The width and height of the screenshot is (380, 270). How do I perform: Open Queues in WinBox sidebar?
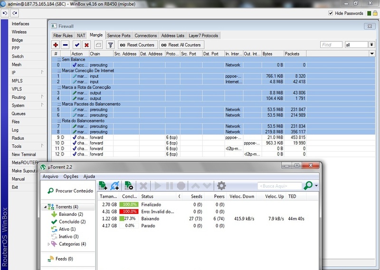tap(19, 114)
